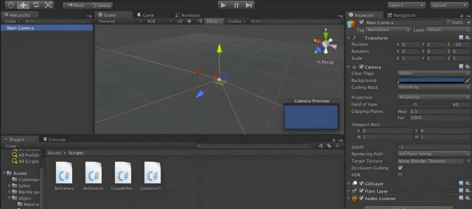Select the Hand tool in the toolbar
472x209 pixels.
coord(11,5)
